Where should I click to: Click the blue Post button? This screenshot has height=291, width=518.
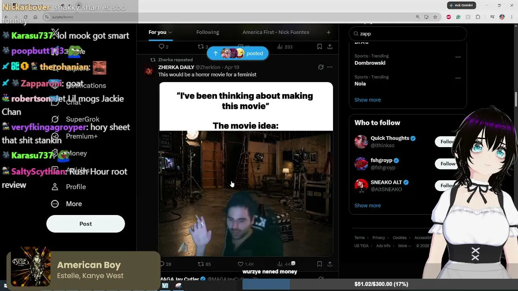click(x=85, y=224)
